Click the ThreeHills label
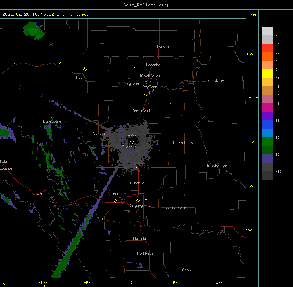This screenshot has height=287, width=293. coord(183,142)
